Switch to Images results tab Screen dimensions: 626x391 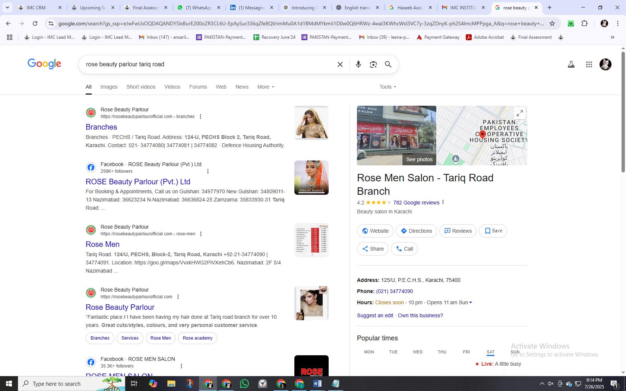(x=109, y=87)
